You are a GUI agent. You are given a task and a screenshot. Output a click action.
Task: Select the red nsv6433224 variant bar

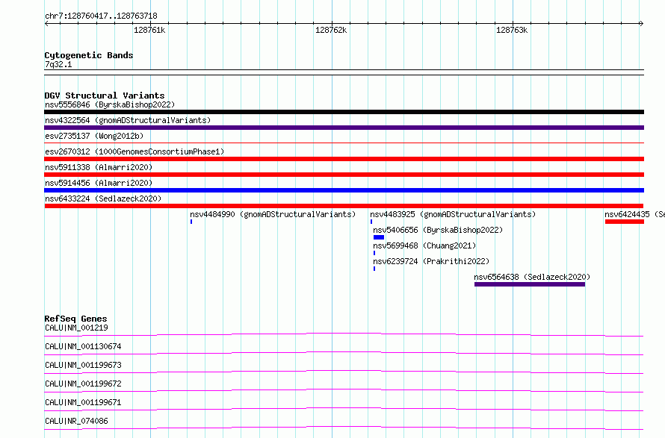click(344, 206)
